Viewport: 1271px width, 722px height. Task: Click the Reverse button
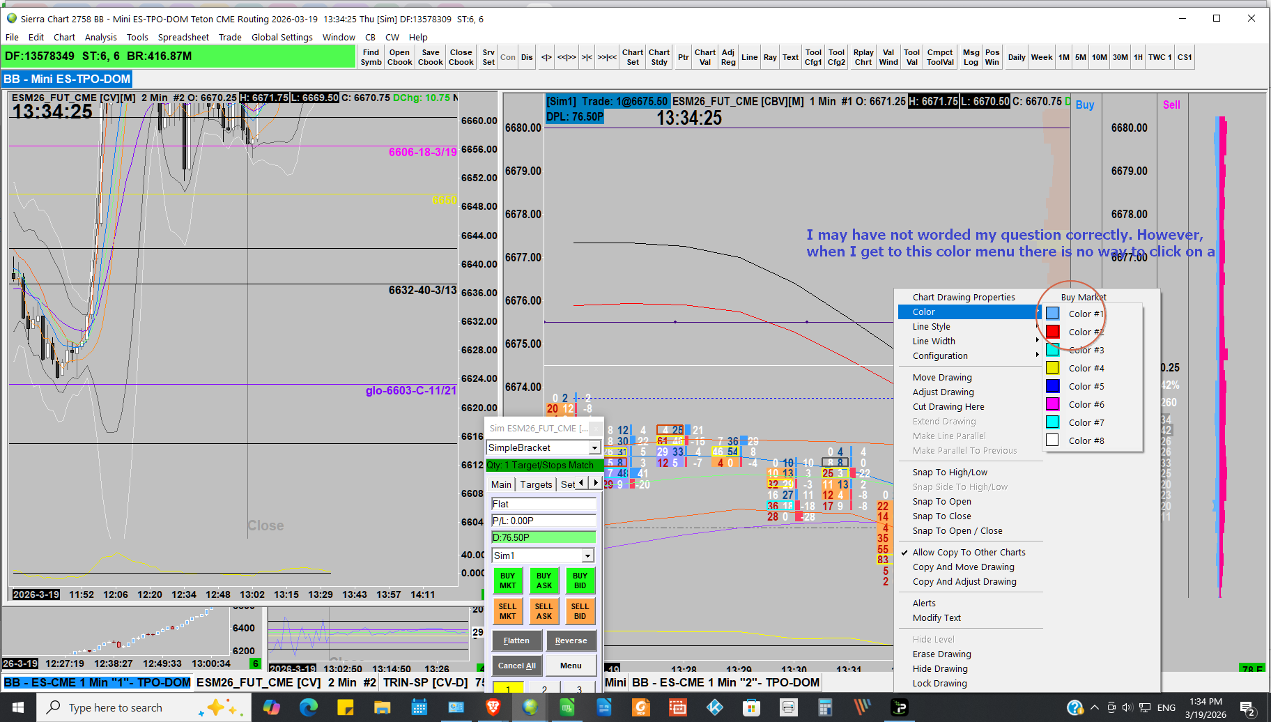click(571, 640)
